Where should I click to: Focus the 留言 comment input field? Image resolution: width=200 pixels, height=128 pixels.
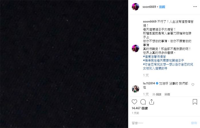coord(161,123)
